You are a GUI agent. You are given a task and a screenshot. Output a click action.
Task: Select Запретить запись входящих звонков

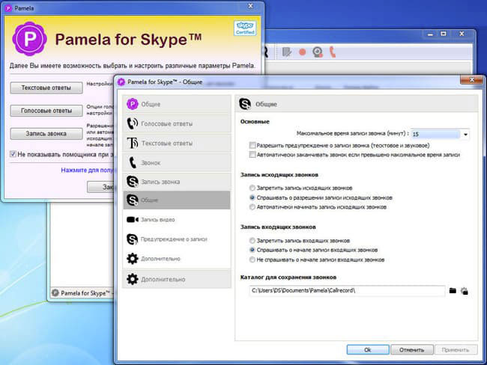coord(252,240)
